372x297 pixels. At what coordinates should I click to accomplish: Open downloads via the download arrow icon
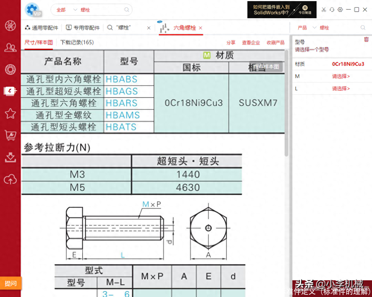10,157
